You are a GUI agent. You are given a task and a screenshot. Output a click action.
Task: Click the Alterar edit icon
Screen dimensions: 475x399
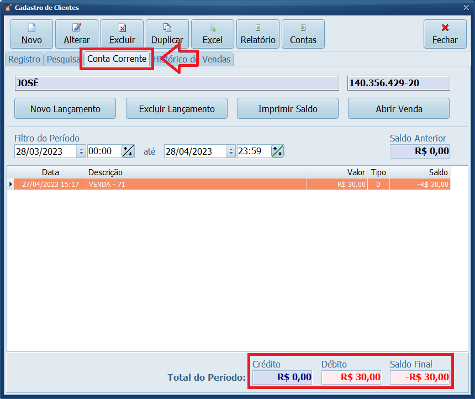[x=77, y=28]
